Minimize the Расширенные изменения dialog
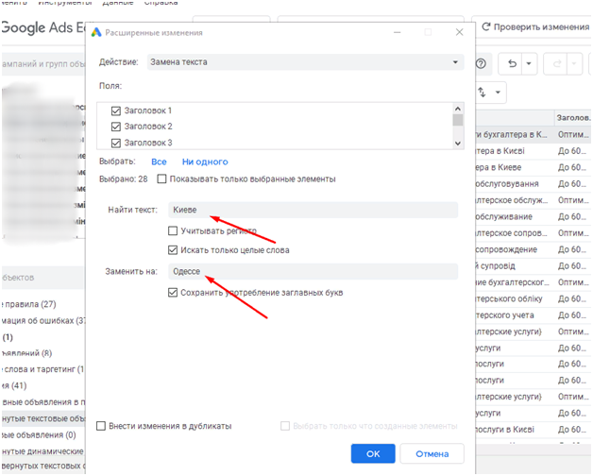Viewport: 593px width, 476px height. 398,32
